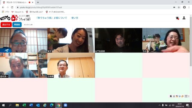This screenshot has width=192, height=108.
Task: Select the ちか video tile
Action: (166, 40)
